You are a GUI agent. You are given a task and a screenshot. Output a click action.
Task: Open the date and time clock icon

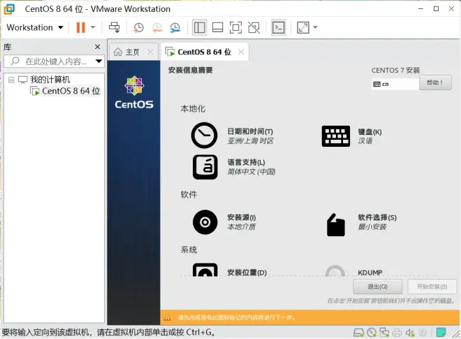coord(205,135)
